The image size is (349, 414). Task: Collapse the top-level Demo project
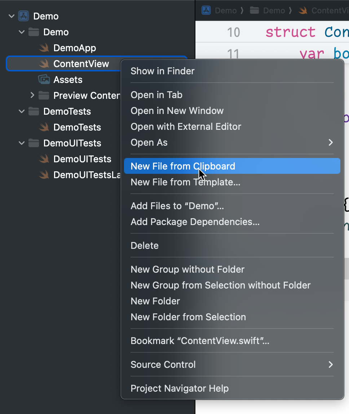point(11,16)
